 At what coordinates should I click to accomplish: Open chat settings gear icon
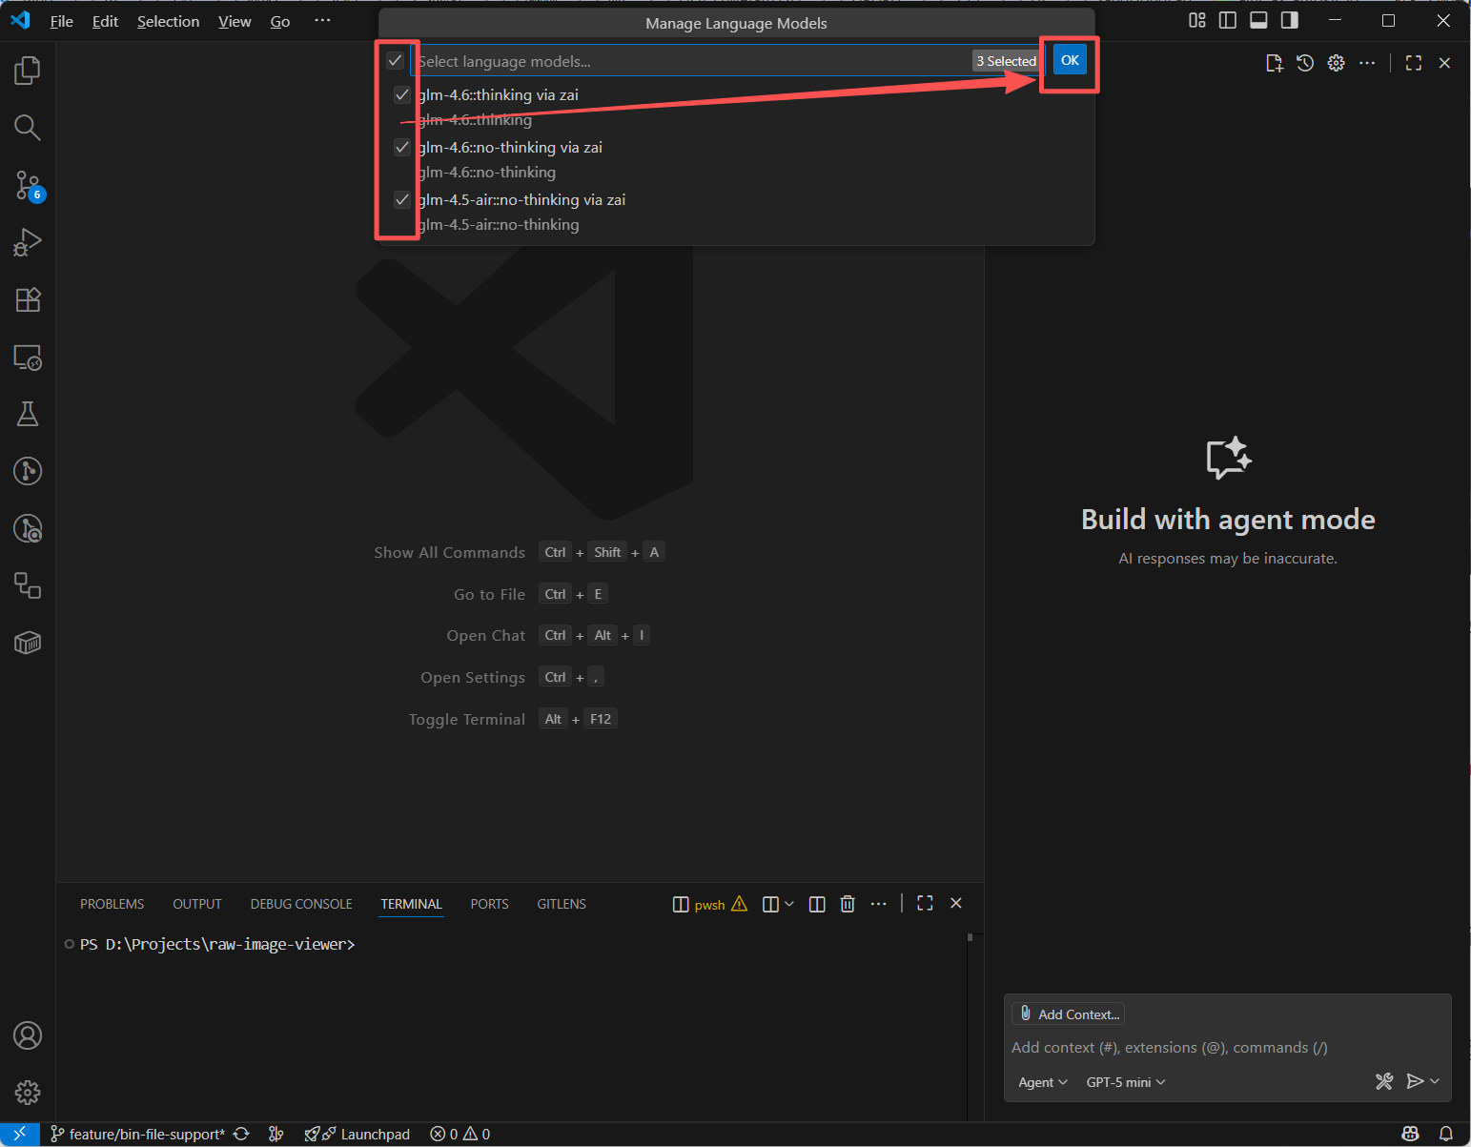1336,63
